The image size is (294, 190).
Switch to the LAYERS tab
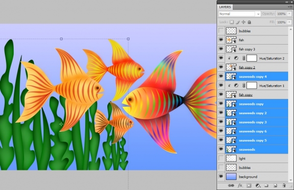(x=225, y=7)
